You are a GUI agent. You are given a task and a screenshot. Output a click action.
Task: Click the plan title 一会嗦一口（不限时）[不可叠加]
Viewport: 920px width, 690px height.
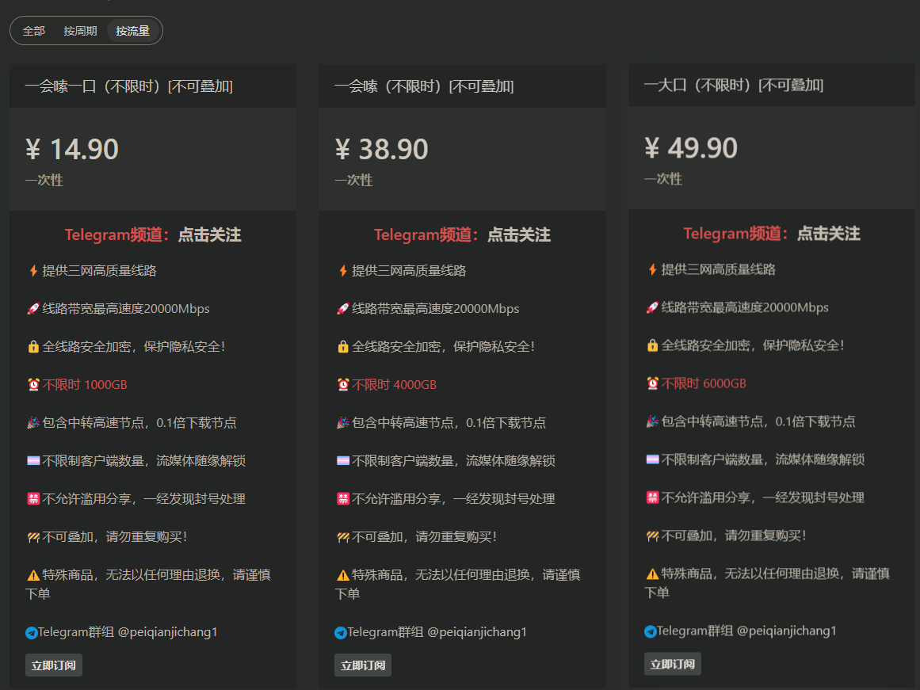(129, 87)
